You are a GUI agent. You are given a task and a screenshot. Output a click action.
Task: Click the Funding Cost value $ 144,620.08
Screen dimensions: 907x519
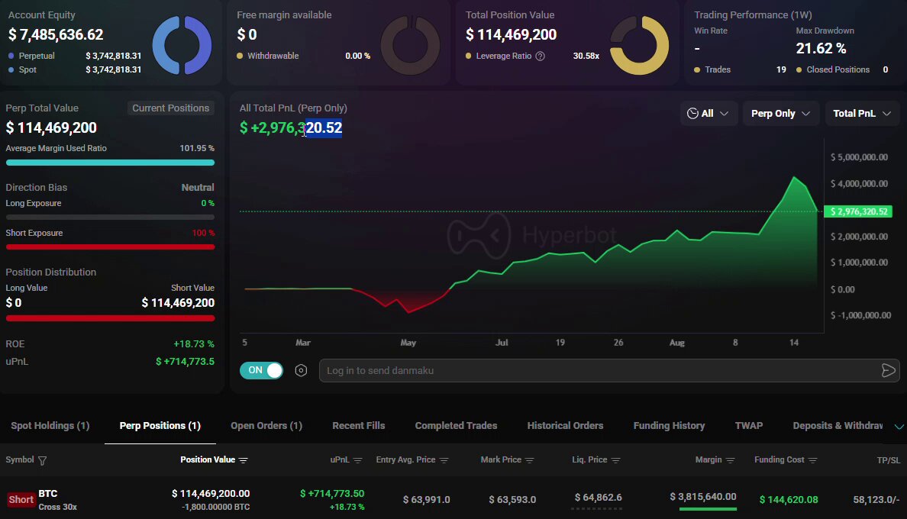[x=789, y=499]
